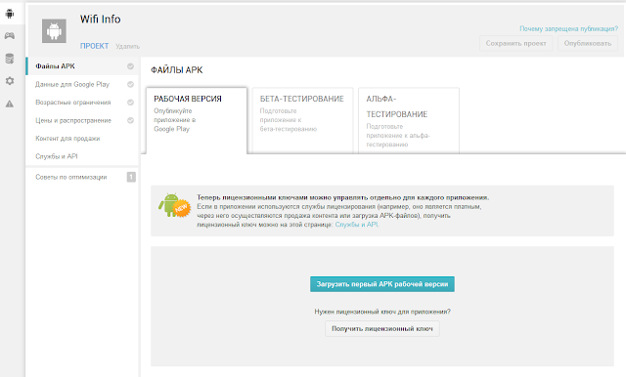Click the Android NEW badge icon
Image resolution: width=626 pixels, height=377 pixels.
(x=174, y=205)
